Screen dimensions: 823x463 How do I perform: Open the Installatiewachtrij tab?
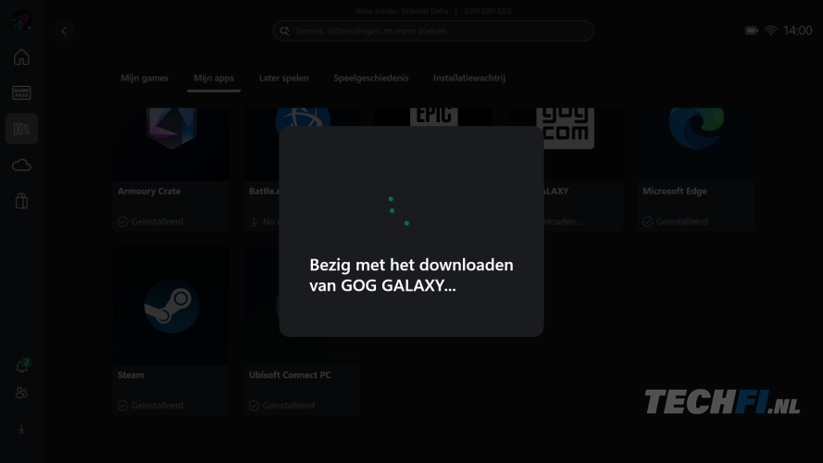click(468, 78)
